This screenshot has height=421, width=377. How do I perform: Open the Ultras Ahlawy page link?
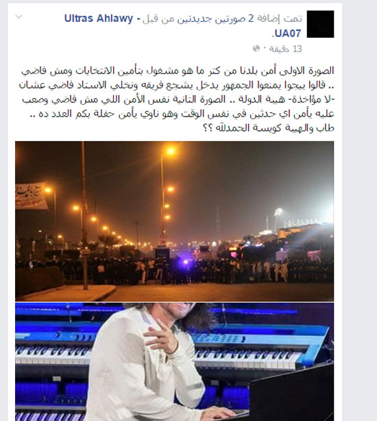click(99, 19)
